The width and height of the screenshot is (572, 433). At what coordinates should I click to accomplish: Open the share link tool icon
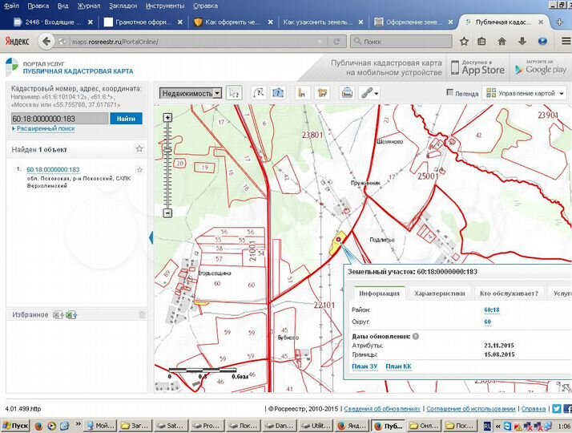tap(368, 93)
